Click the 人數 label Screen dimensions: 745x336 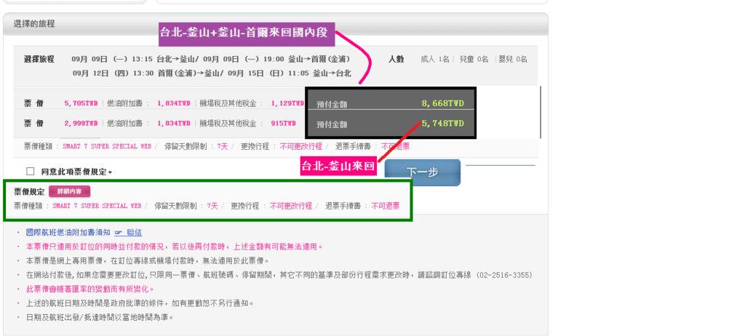pyautogui.click(x=396, y=60)
